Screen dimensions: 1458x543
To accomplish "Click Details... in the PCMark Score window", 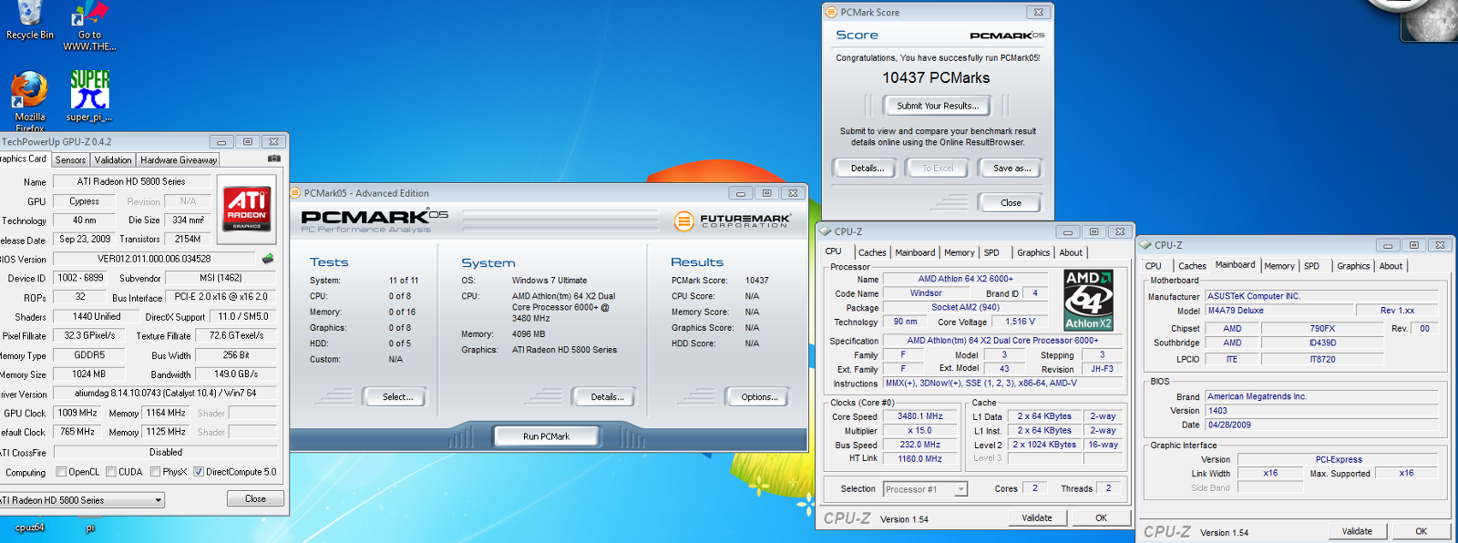I will [868, 169].
